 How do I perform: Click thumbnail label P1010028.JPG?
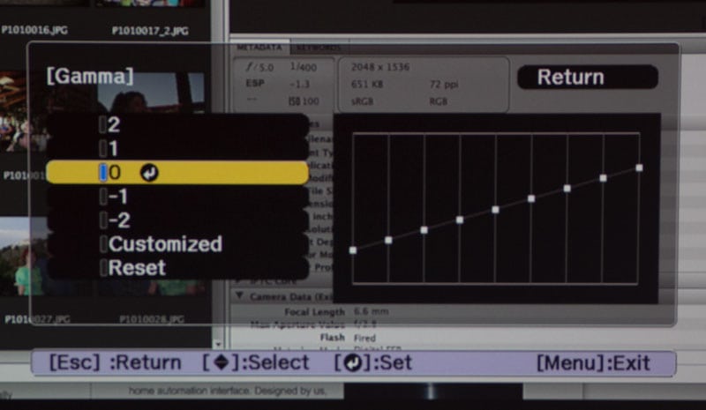click(x=152, y=319)
